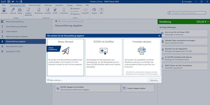Select the Berechnung calculation icon
This screenshot has height=105, width=210.
pyautogui.click(x=39, y=10)
